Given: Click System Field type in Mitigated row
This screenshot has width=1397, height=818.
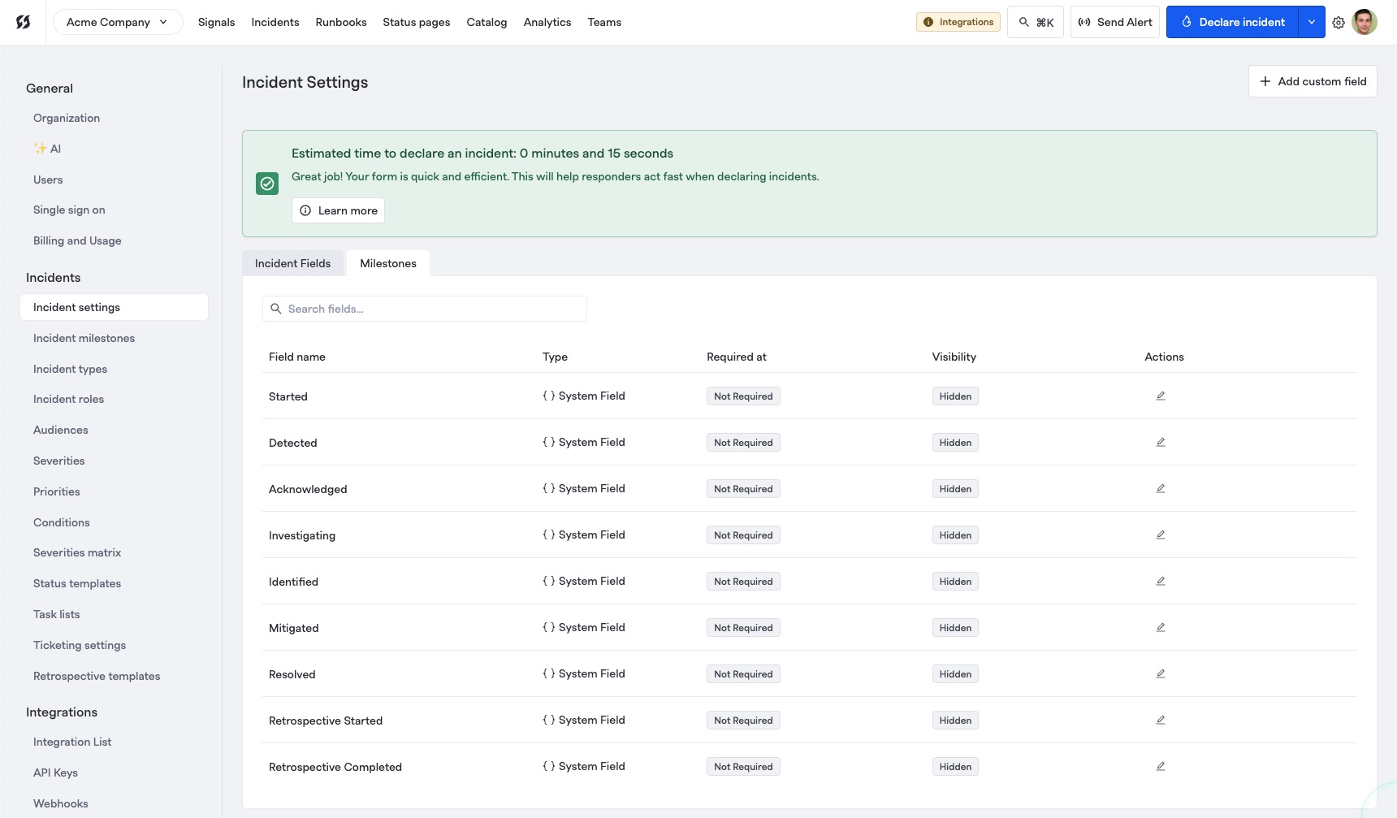Looking at the screenshot, I should click(x=584, y=627).
